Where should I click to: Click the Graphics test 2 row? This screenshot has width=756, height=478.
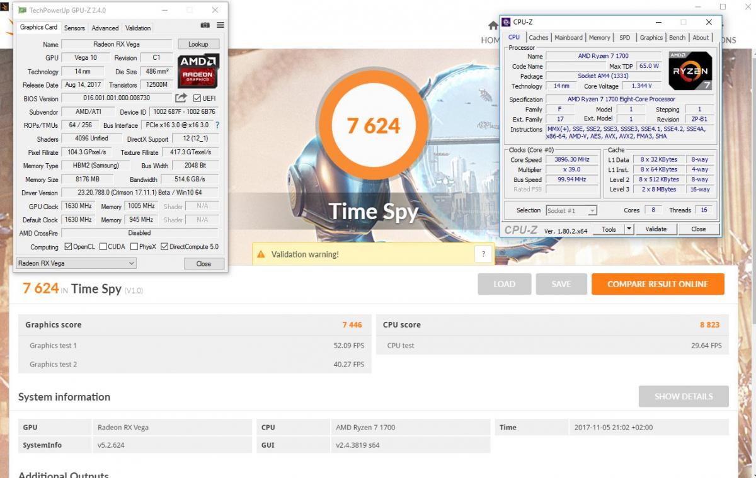[195, 364]
